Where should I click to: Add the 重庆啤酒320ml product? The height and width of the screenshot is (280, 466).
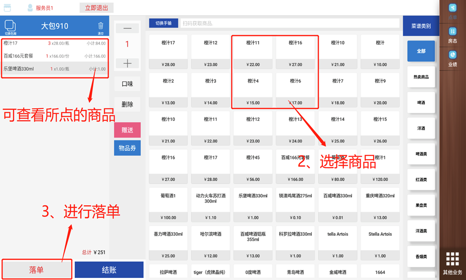380,205
